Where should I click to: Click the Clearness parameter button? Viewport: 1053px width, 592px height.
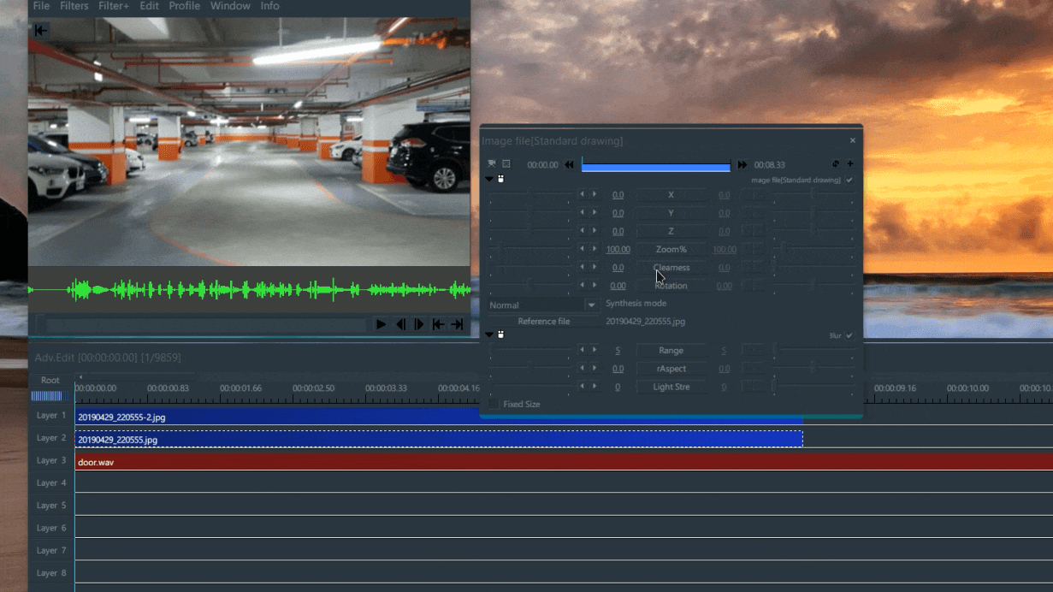coord(671,268)
